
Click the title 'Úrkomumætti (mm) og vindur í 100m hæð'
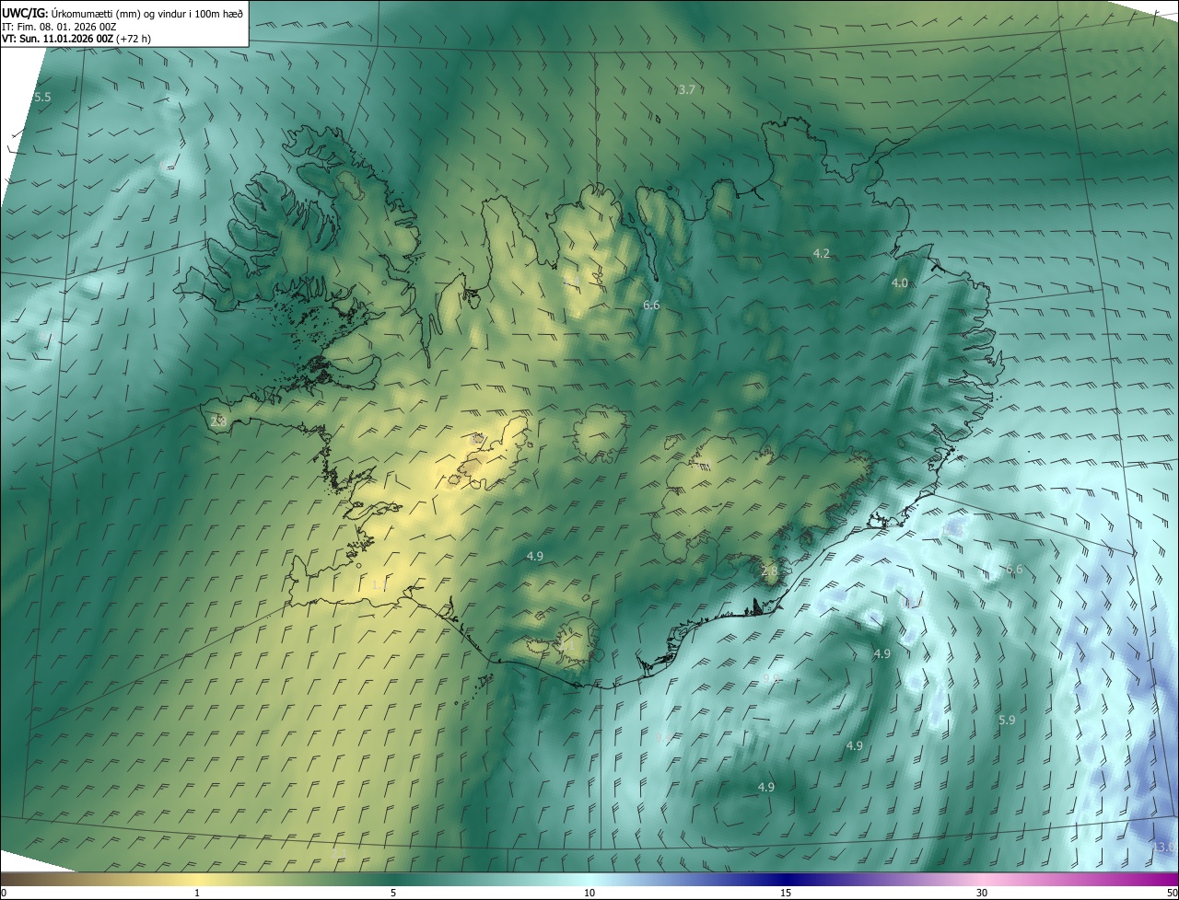tap(148, 12)
